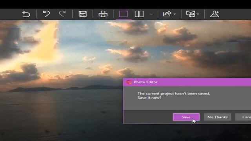Expand the view mode options chevron
Screen dimensions: 251x141
151,14
